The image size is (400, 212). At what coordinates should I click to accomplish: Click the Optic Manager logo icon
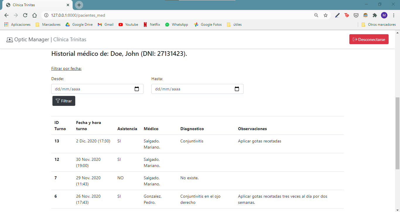click(x=10, y=40)
